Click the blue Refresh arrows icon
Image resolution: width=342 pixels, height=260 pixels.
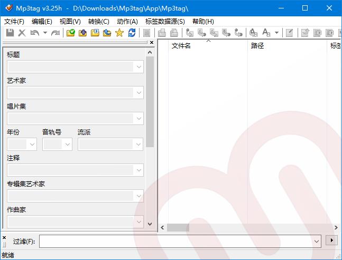132,33
